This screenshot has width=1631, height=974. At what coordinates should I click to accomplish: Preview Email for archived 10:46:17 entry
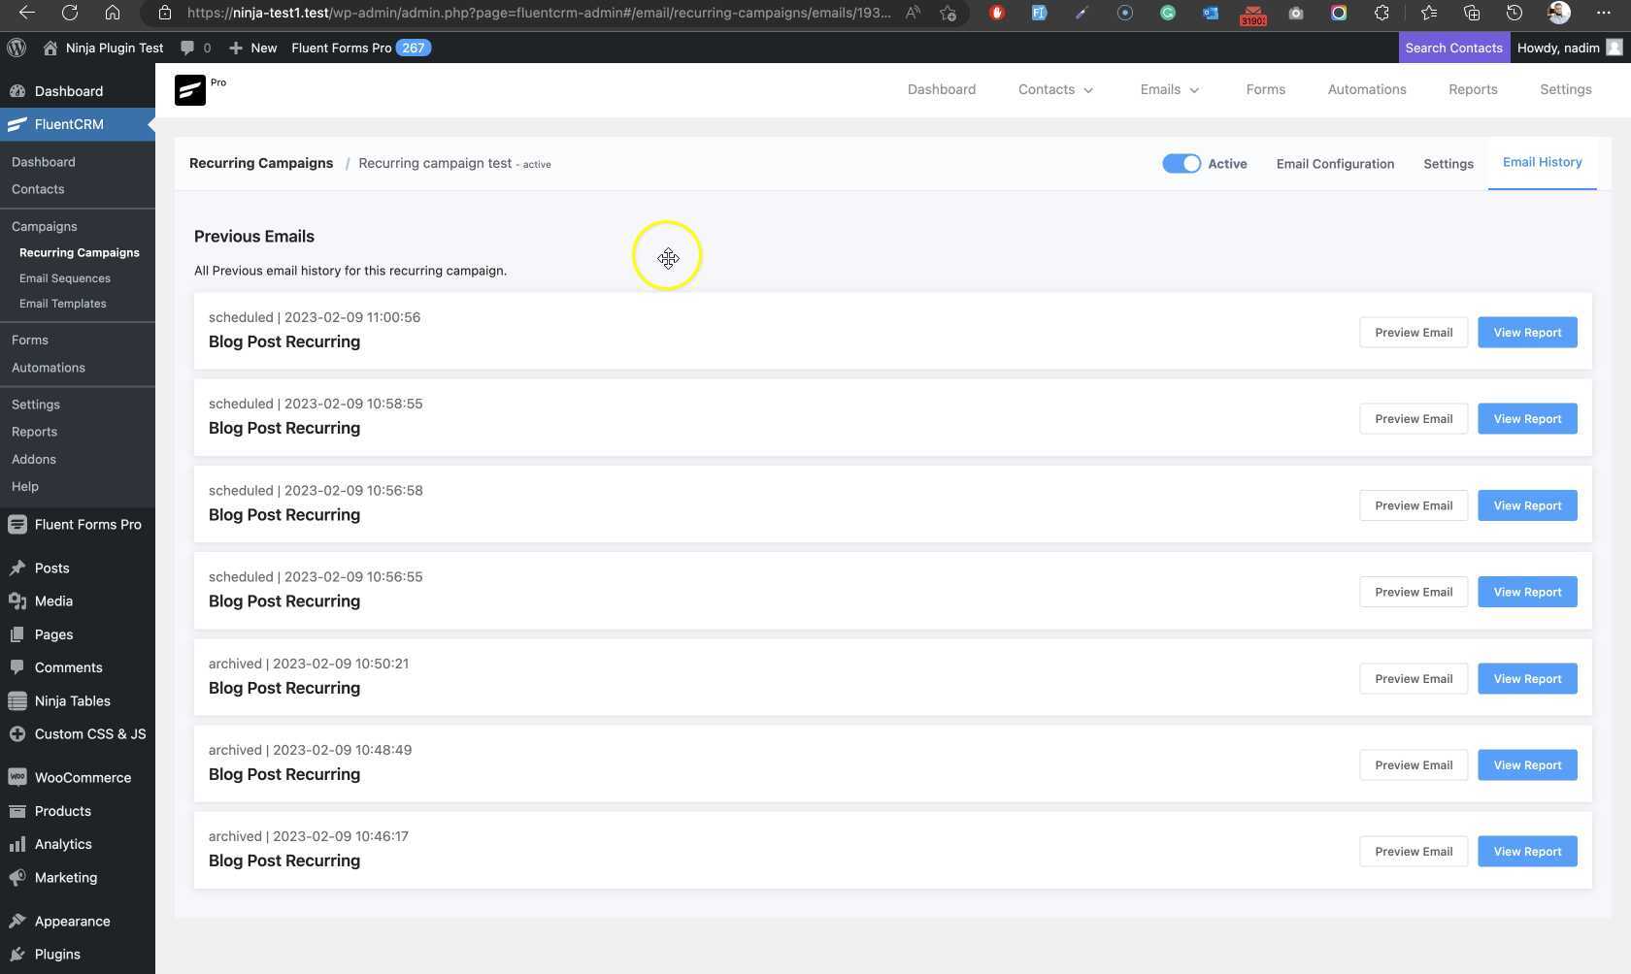click(1413, 852)
